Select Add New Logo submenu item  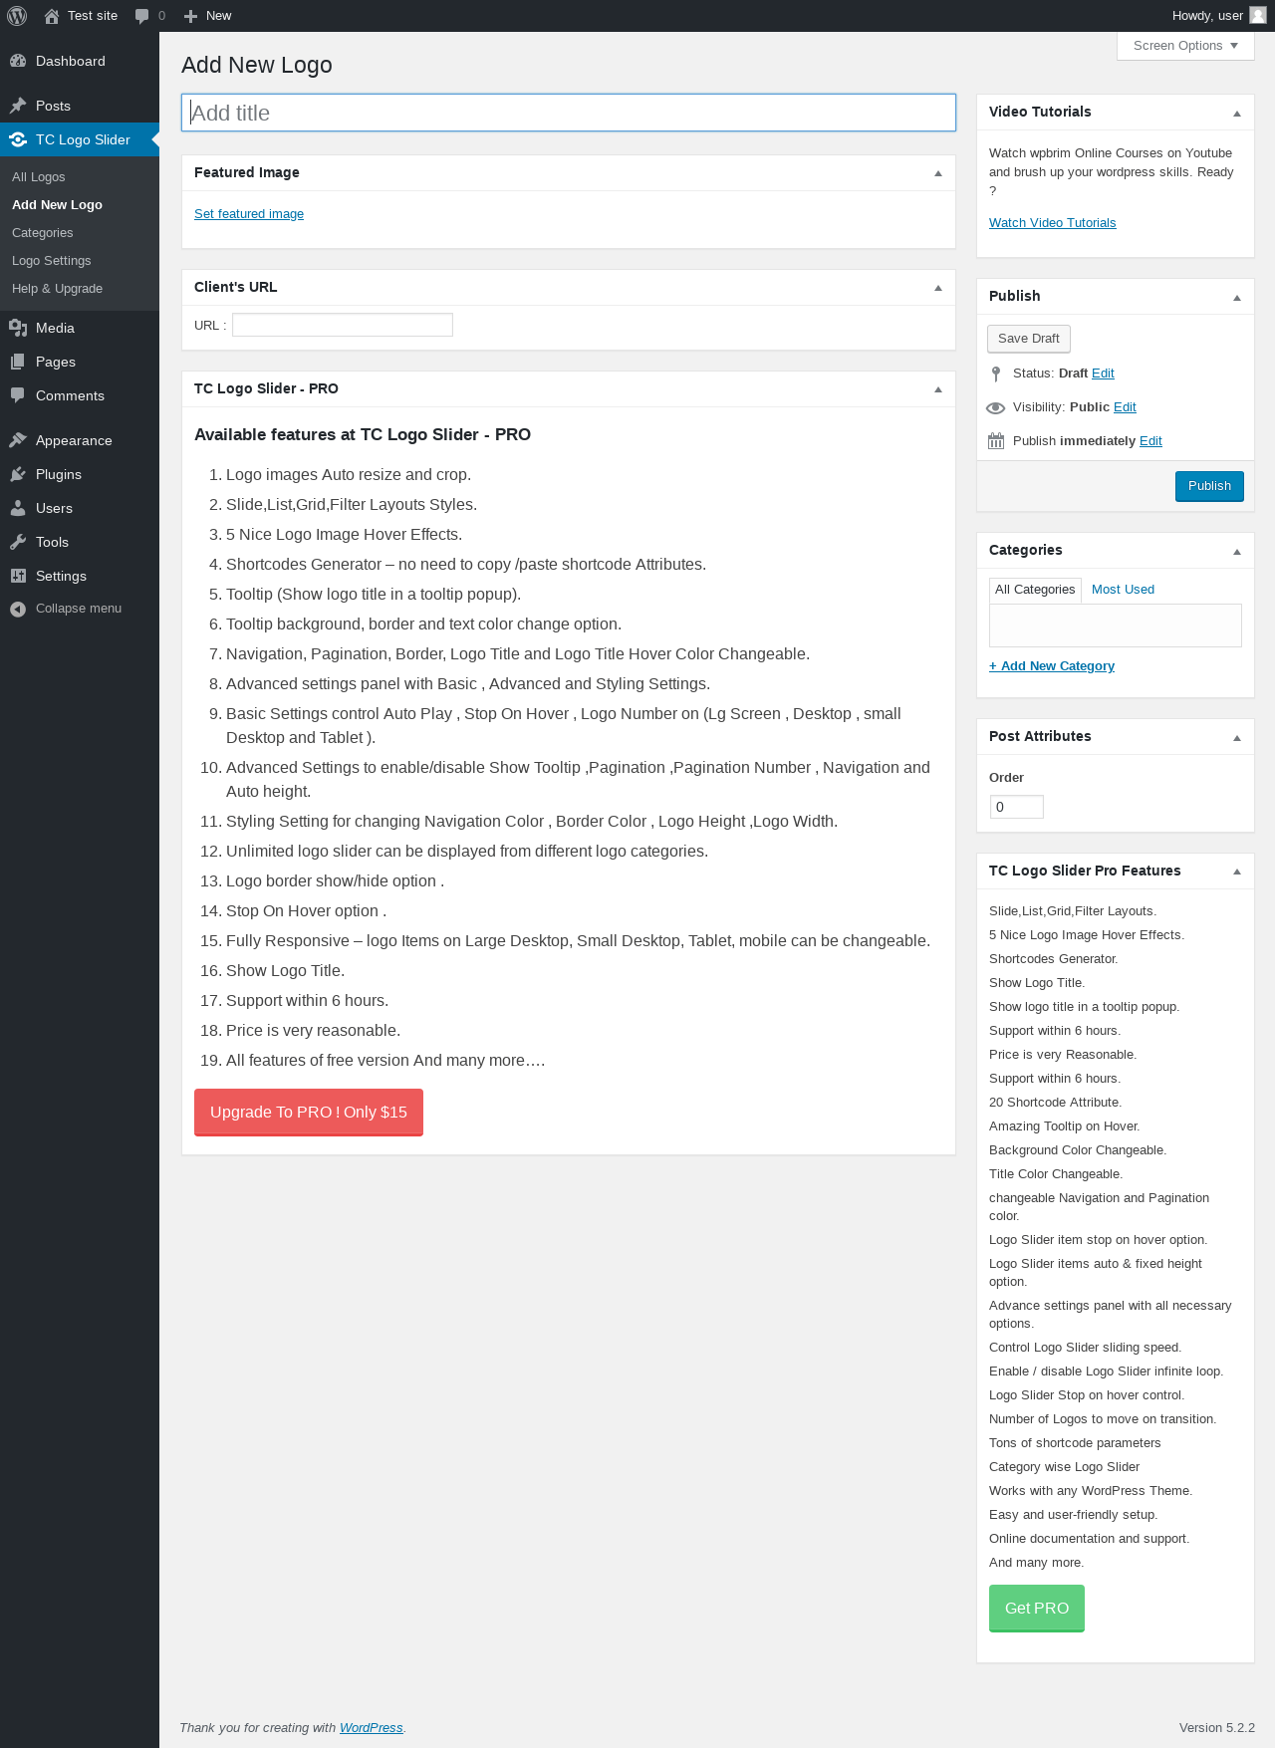pyautogui.click(x=58, y=205)
